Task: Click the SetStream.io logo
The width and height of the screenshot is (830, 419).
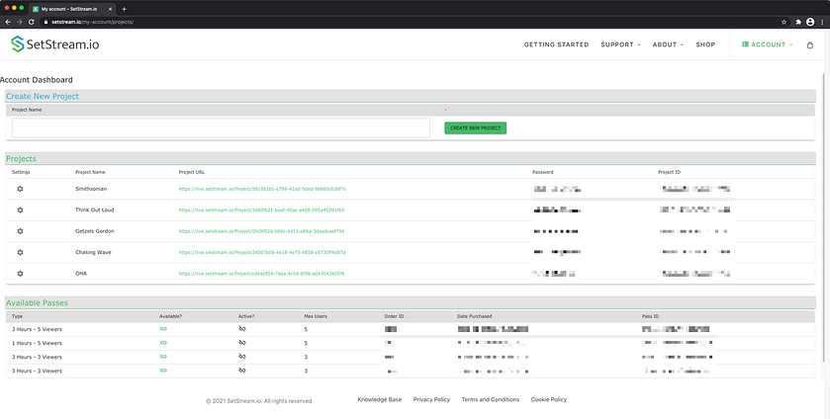Action: (55, 44)
